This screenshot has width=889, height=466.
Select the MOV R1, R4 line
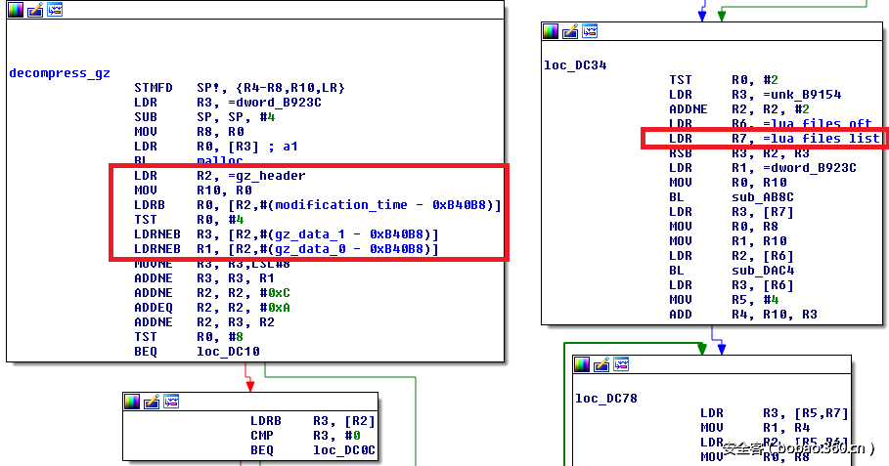pos(755,428)
